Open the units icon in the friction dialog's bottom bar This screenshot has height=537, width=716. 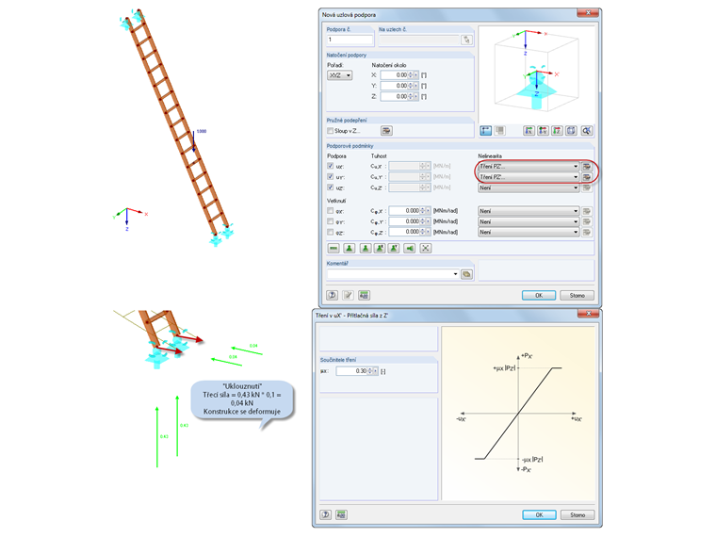tap(341, 514)
